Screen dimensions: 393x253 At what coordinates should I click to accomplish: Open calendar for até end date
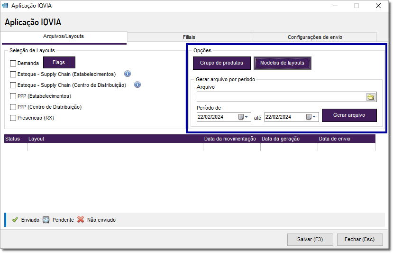[x=311, y=117]
